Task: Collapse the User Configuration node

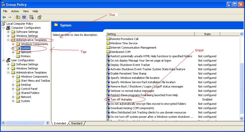Action: click(x=3, y=60)
